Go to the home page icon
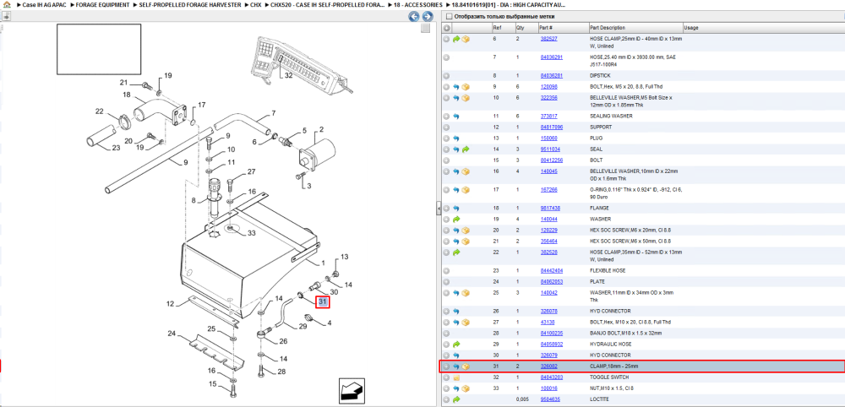This screenshot has height=407, width=845. point(7,4)
